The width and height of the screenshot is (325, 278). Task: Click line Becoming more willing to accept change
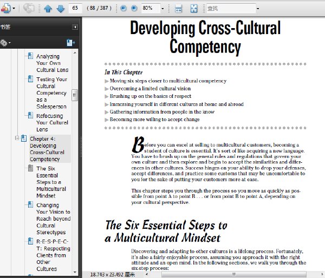point(154,120)
